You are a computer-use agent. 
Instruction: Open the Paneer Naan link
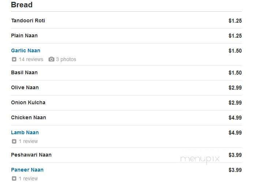(x=27, y=170)
